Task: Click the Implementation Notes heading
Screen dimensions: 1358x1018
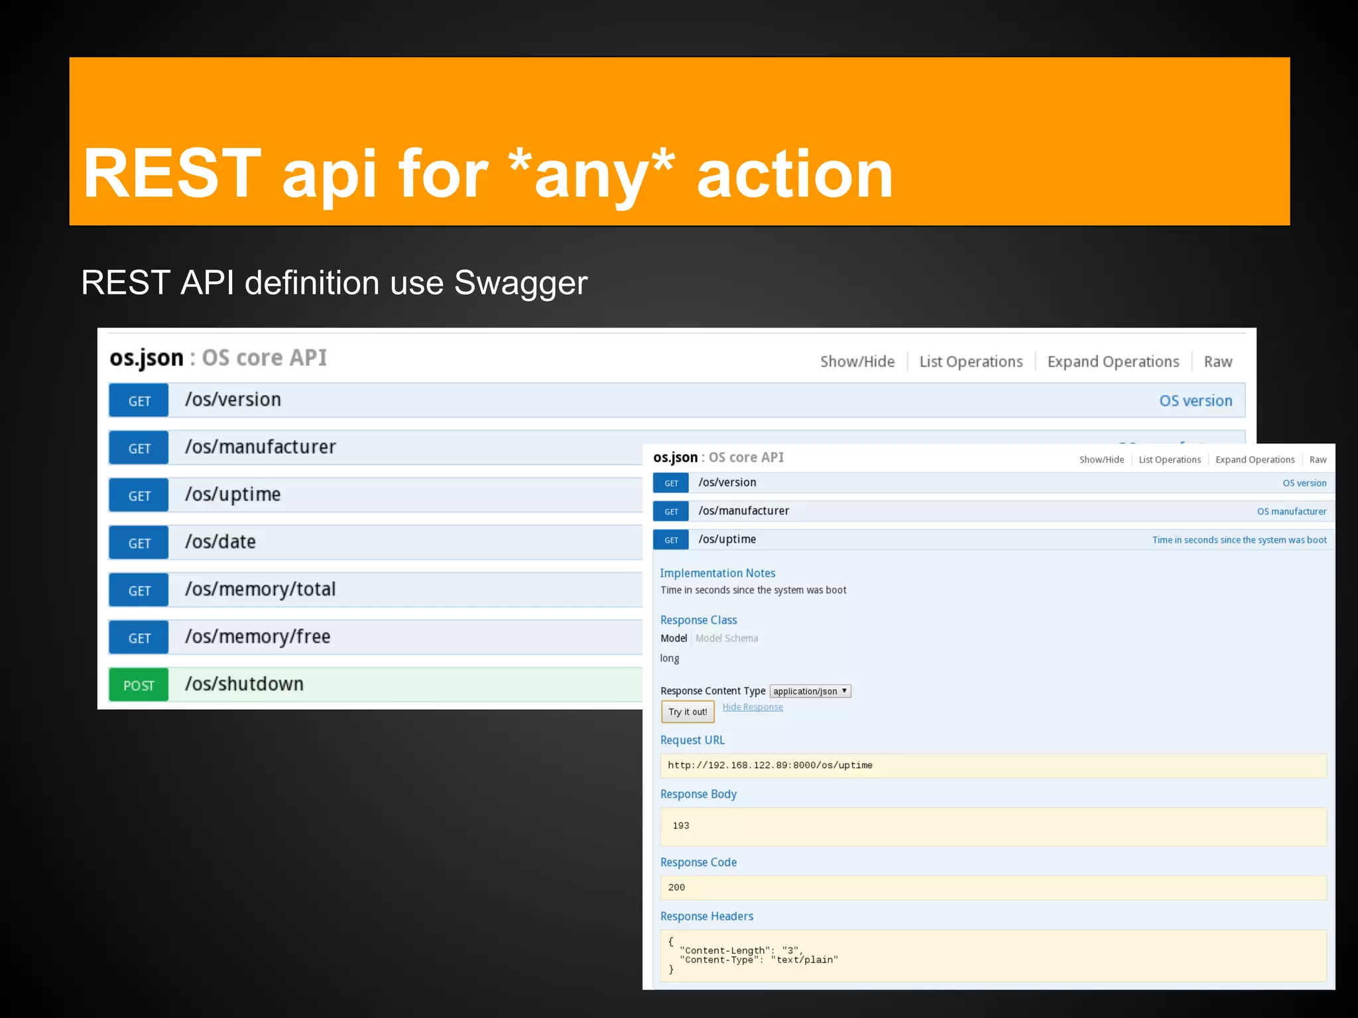Action: [717, 573]
